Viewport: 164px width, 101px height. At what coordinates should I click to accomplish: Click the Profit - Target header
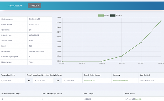[x=88, y=94]
